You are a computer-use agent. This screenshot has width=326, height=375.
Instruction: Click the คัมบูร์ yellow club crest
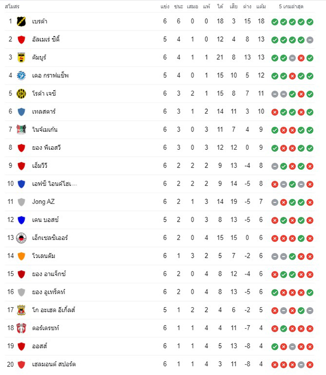(21, 58)
